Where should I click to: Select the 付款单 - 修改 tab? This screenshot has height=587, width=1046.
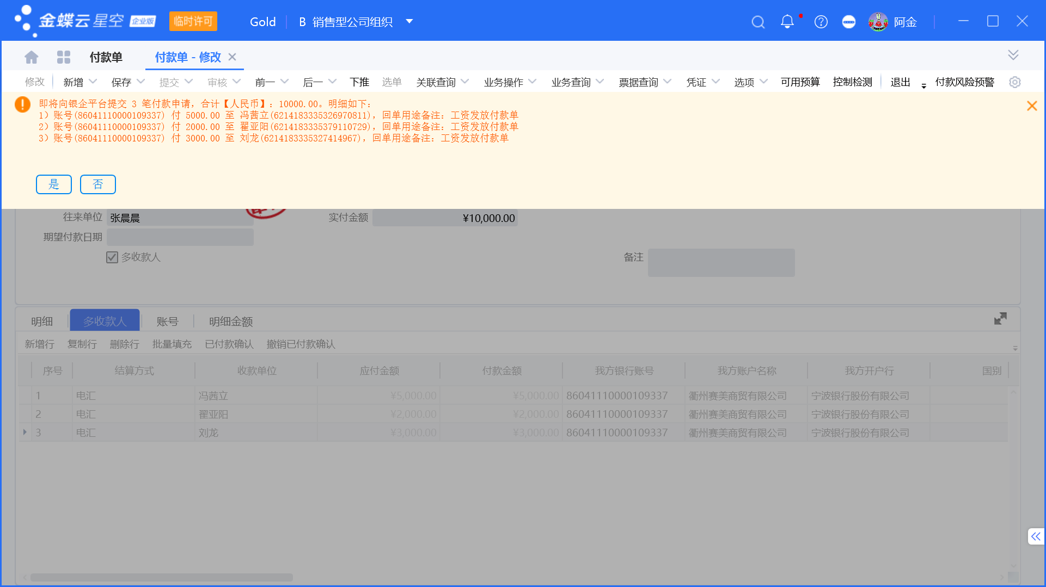point(188,57)
